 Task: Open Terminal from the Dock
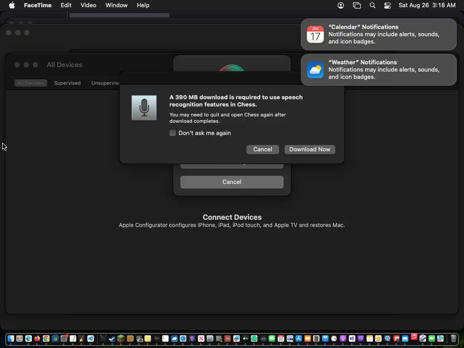(103, 338)
